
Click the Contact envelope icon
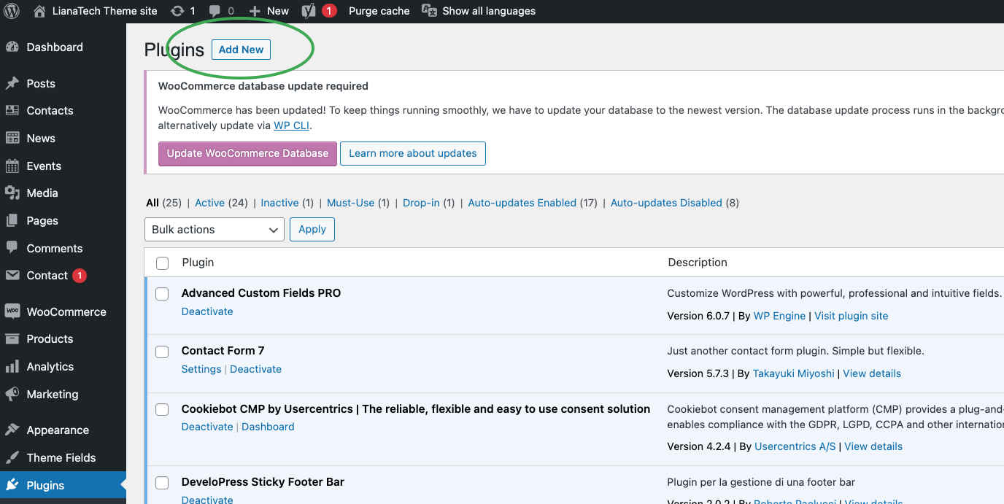point(12,275)
